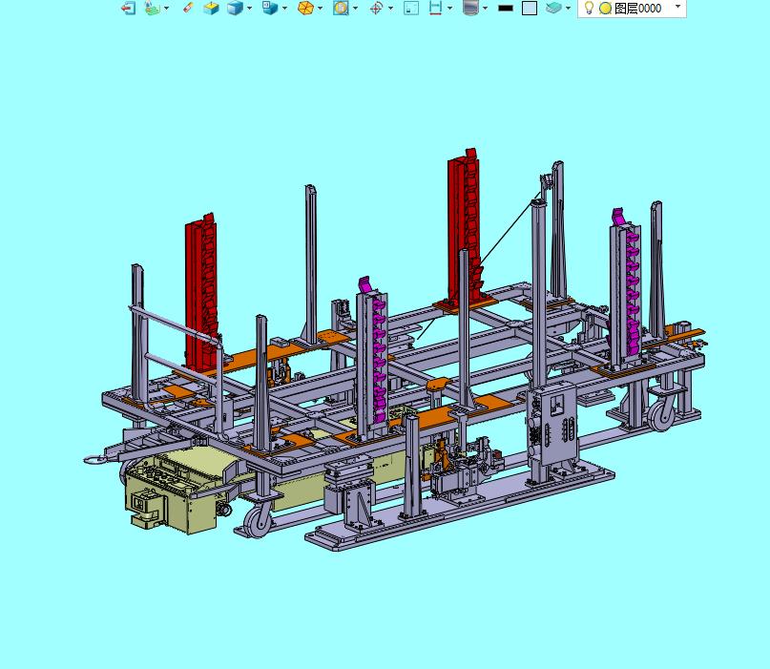This screenshot has height=669, width=770.
Task: Click the blue view orientation cube icon
Action: coord(270,8)
